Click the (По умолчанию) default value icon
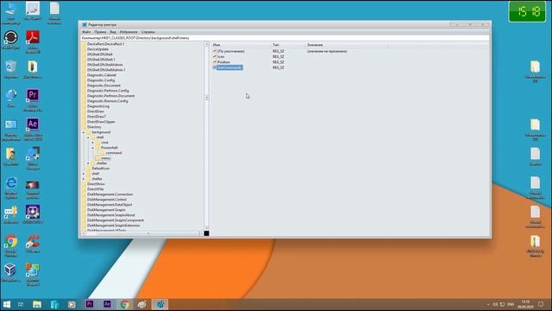This screenshot has width=552, height=311. tap(215, 51)
